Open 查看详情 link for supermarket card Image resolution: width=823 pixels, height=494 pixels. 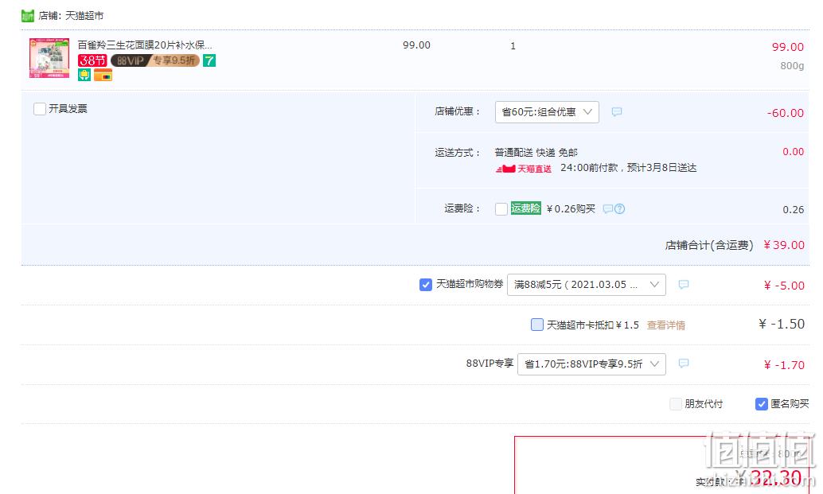[x=665, y=325]
